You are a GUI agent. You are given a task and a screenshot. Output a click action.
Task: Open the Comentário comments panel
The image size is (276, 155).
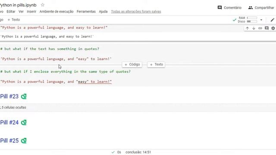(229, 8)
